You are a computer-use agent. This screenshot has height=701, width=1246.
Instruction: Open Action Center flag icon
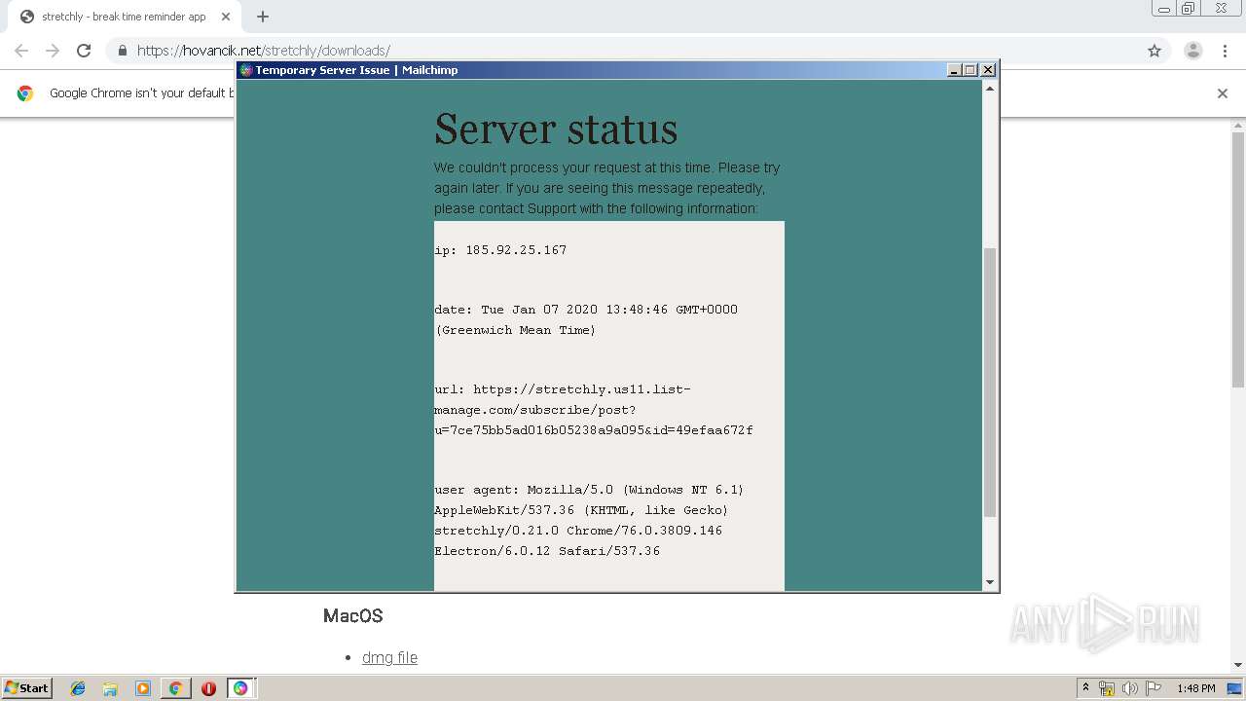pyautogui.click(x=1154, y=688)
